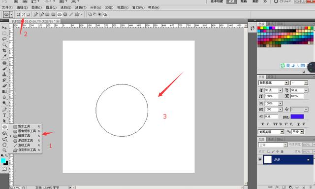The height and width of the screenshot is (189, 315).
Task: Pick 圆角矩形工具 from the flyout
Action: [26, 131]
